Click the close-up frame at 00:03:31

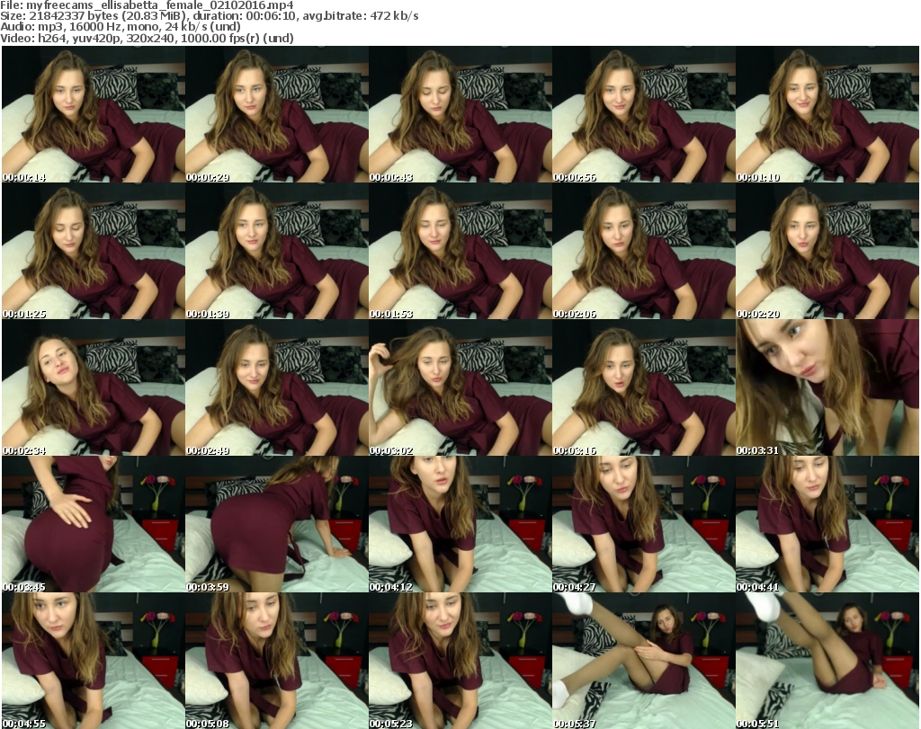827,388
